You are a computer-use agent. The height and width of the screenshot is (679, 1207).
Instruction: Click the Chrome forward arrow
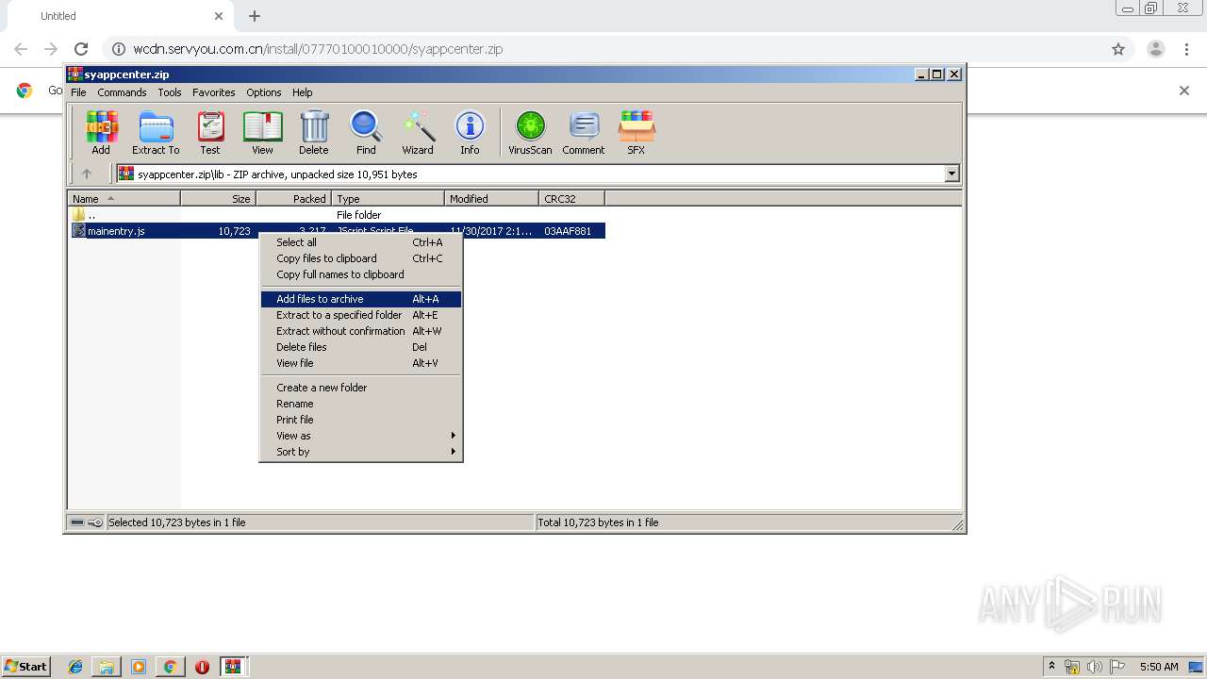click(x=51, y=49)
